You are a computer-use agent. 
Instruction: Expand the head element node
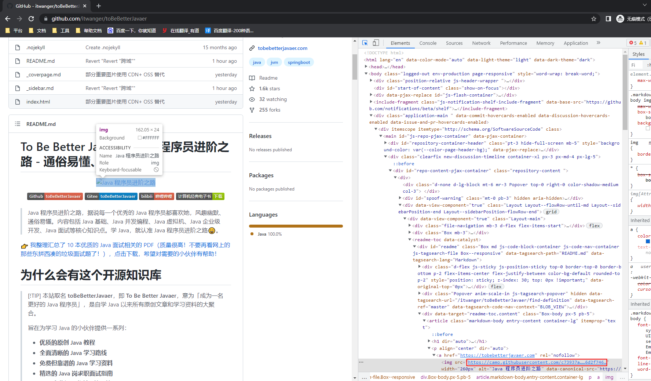366,67
